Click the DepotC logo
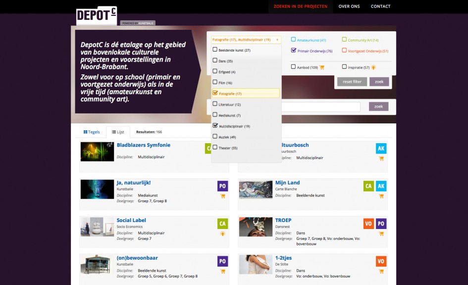 pos(97,15)
